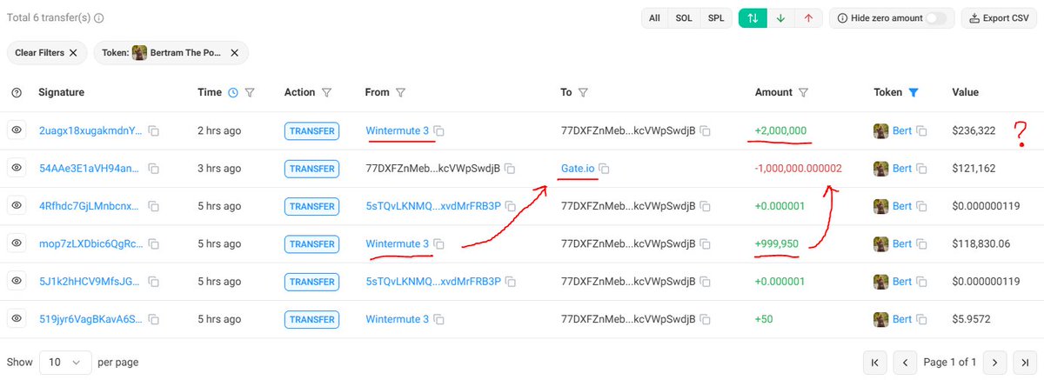
Task: Open Wintermute 3 link in the +50 row
Action: (398, 319)
